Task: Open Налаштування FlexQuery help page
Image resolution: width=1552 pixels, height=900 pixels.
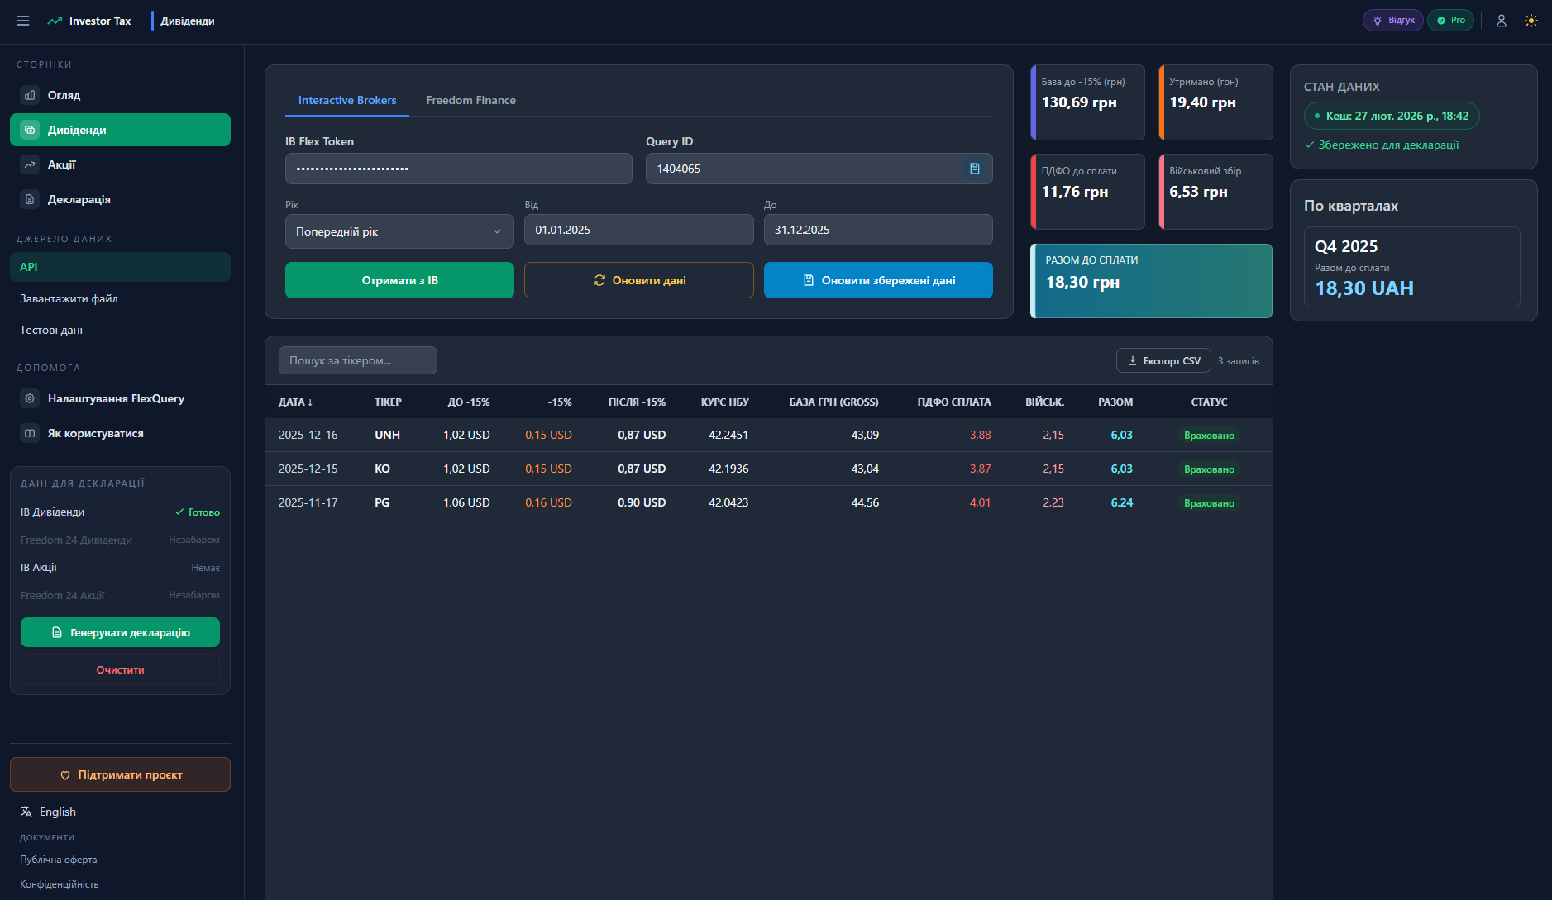Action: coord(116,398)
